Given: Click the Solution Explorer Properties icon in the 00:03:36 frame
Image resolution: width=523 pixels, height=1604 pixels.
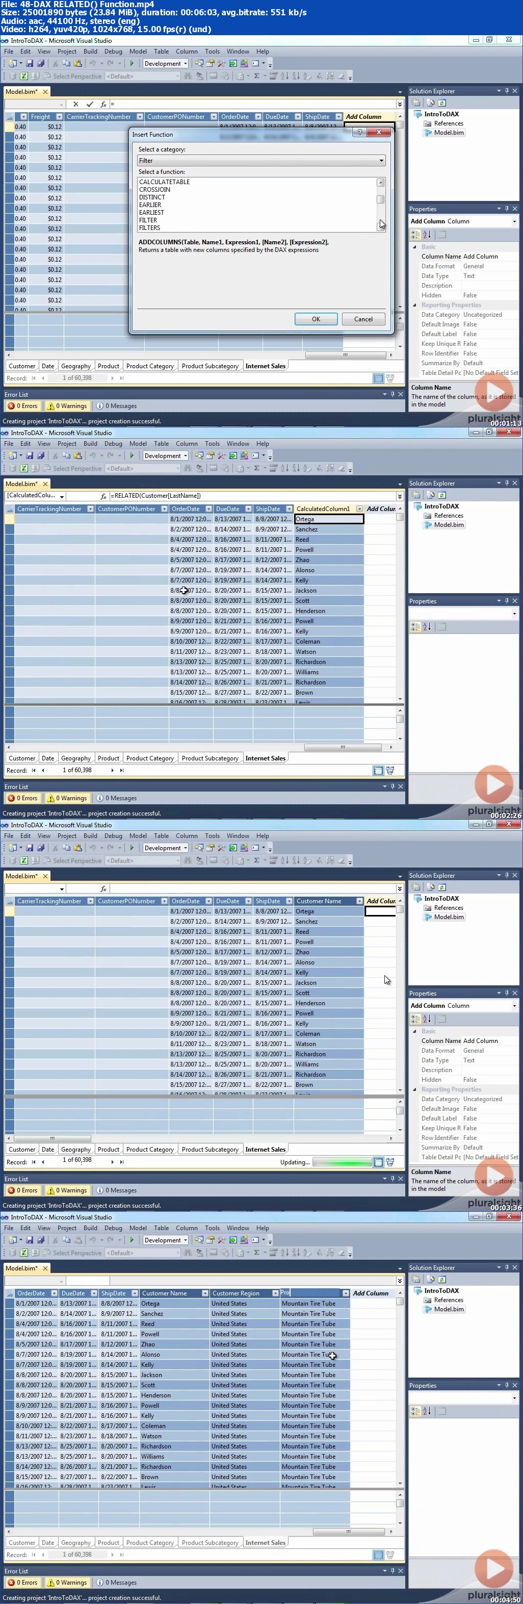Looking at the screenshot, I should [416, 887].
